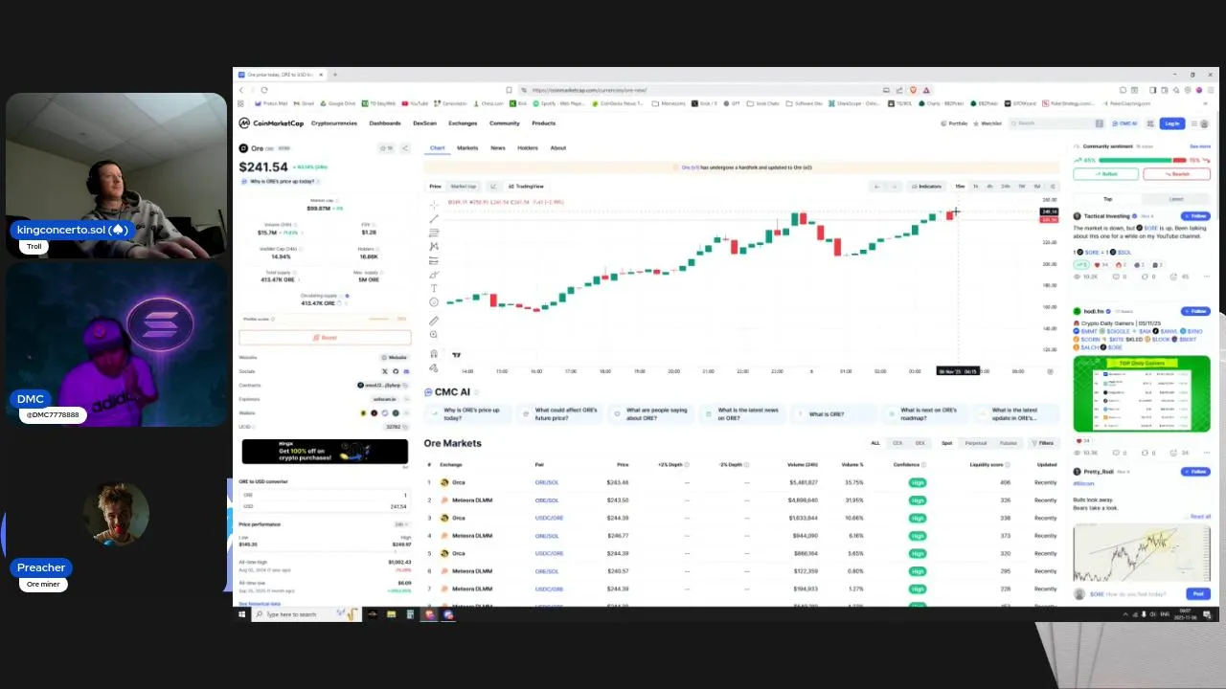The image size is (1226, 689).
Task: Go back in the browser
Action: (241, 90)
